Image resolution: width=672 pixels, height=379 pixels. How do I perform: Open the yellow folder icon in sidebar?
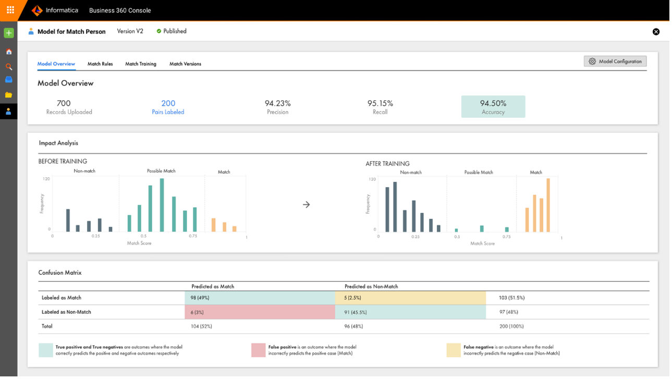[x=9, y=95]
